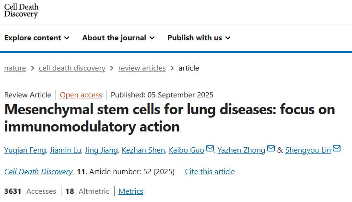This screenshot has width=352, height=202.
Task: Open the cell death discovery breadcrumb
Action: pos(72,68)
